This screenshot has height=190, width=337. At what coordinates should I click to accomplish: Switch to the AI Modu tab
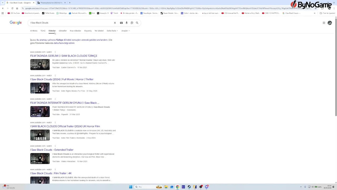34,31
